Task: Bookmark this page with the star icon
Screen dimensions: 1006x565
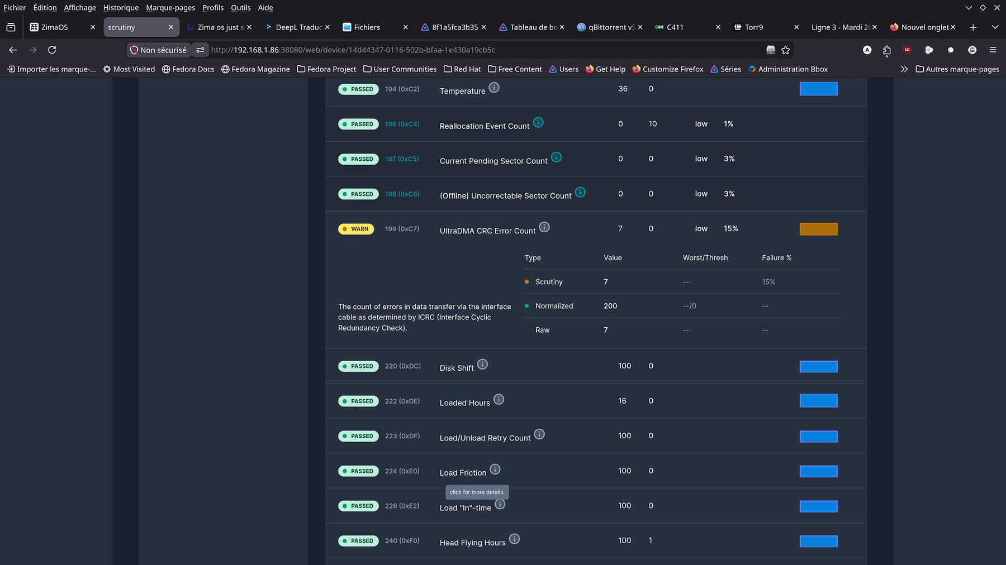Action: coord(785,50)
